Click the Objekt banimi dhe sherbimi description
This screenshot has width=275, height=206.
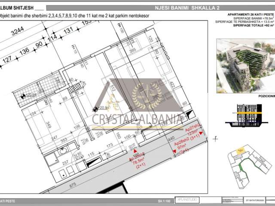coord(74,16)
